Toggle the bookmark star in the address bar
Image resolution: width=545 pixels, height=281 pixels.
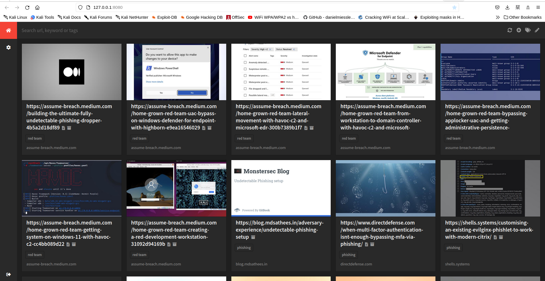tap(454, 7)
